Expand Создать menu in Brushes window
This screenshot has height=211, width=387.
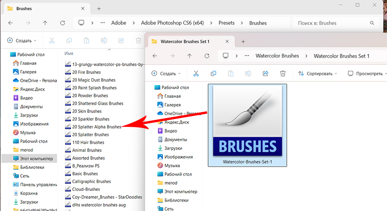(21, 40)
